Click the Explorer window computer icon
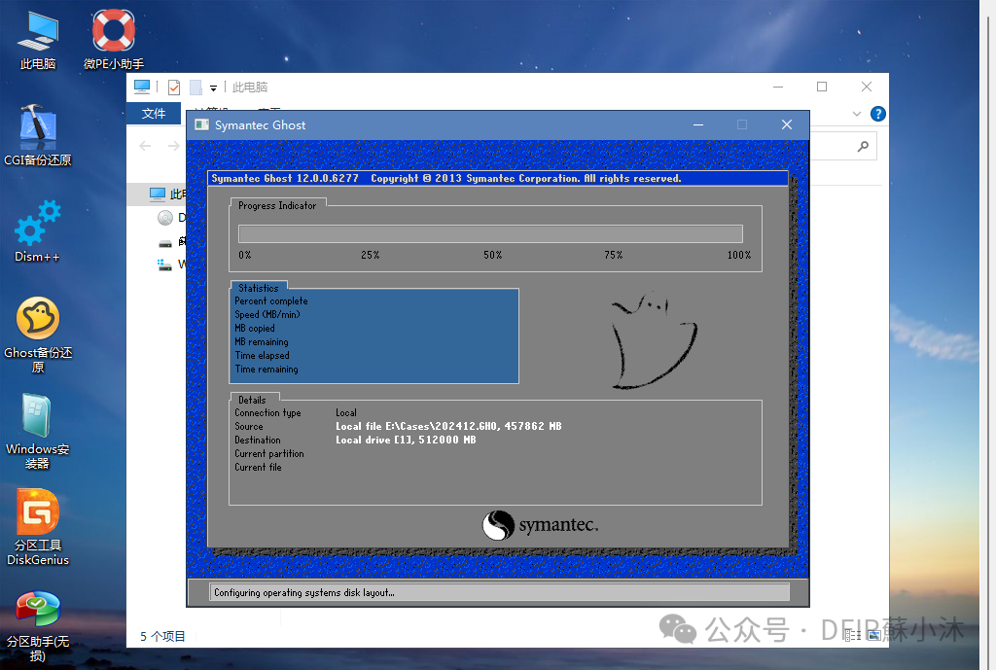Image resolution: width=996 pixels, height=670 pixels. click(142, 87)
